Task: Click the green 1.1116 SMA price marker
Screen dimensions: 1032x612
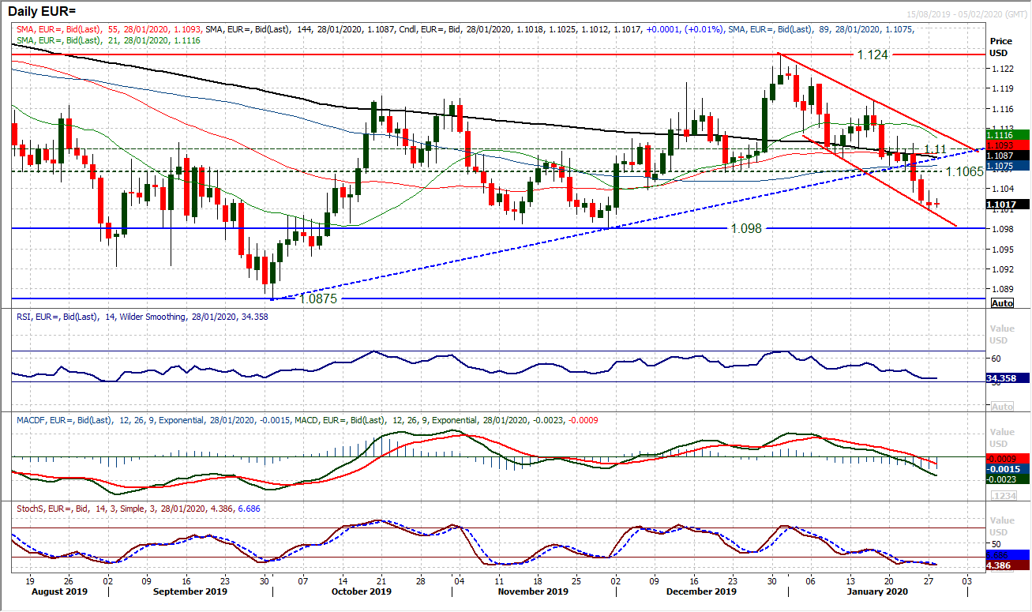Action: (x=999, y=135)
